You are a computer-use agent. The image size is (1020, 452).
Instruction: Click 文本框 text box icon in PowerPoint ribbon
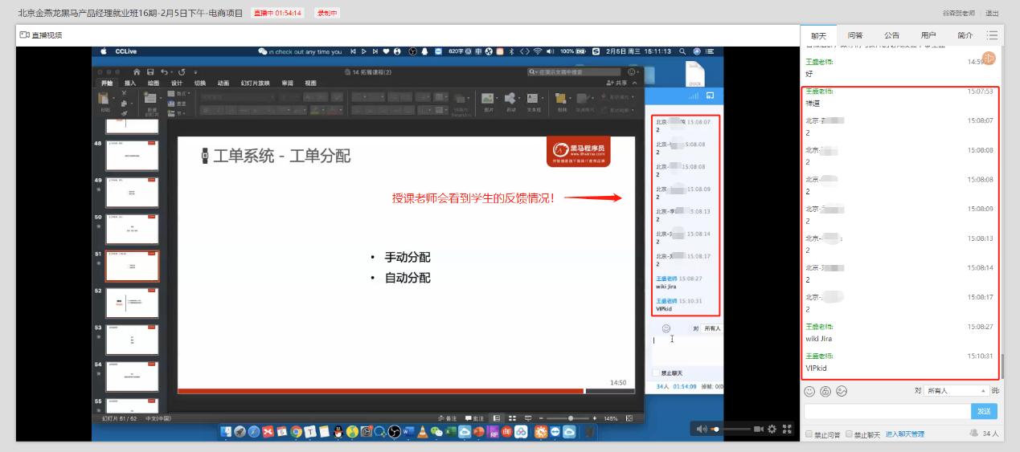(532, 98)
